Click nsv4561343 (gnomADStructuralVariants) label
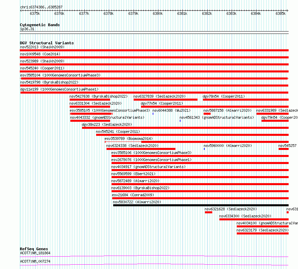The height and width of the screenshot is (269, 298). (x=217, y=117)
